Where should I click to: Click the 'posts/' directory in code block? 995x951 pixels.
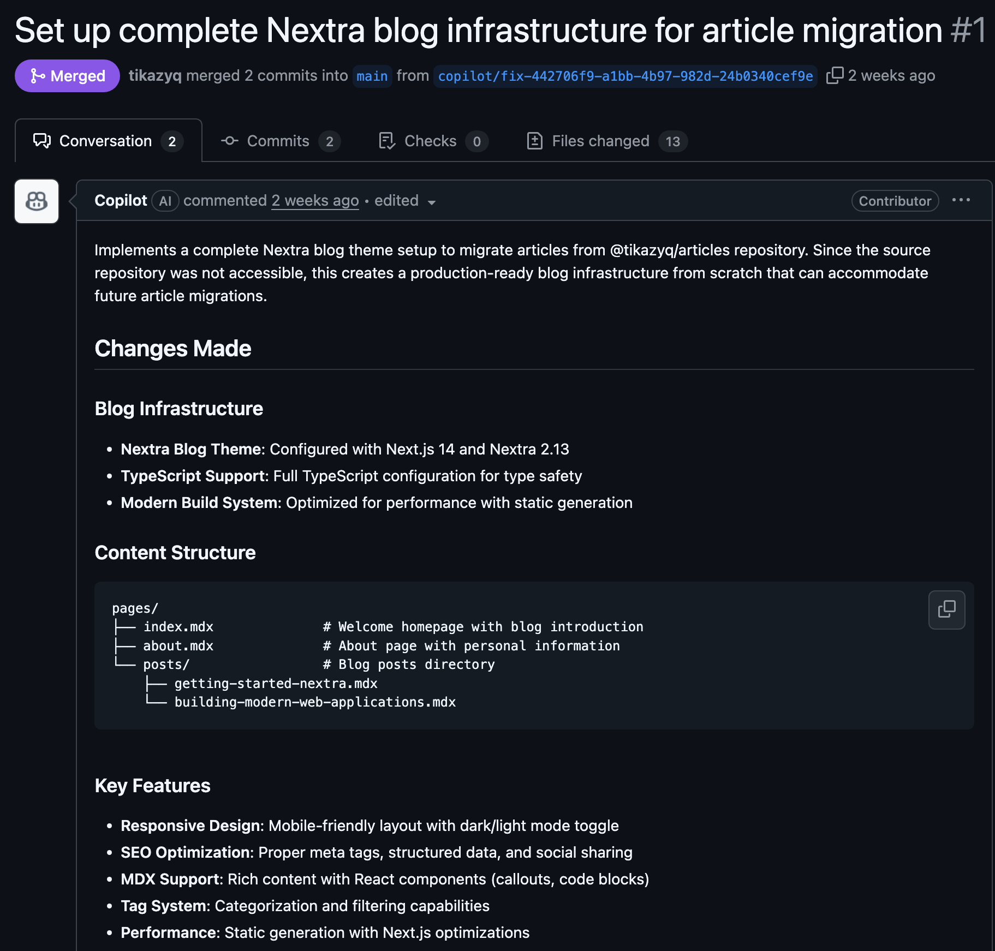(166, 664)
